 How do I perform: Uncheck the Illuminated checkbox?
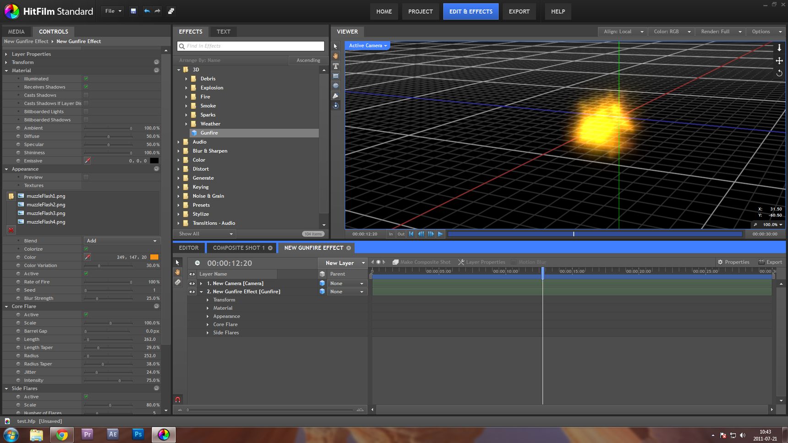click(x=86, y=79)
